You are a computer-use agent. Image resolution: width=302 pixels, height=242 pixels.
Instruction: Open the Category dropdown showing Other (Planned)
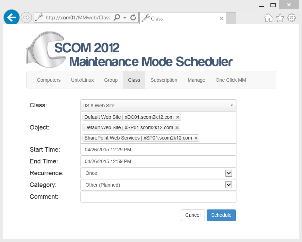tap(158, 185)
